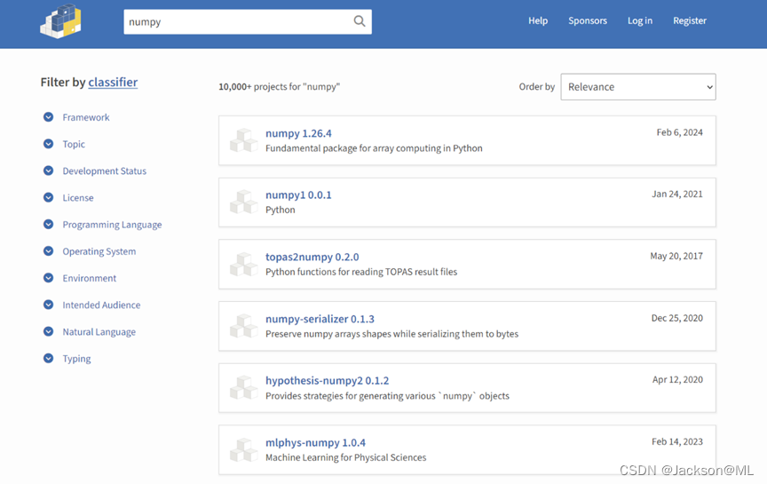The image size is (767, 484).
Task: Click Register in the header
Action: pos(690,20)
